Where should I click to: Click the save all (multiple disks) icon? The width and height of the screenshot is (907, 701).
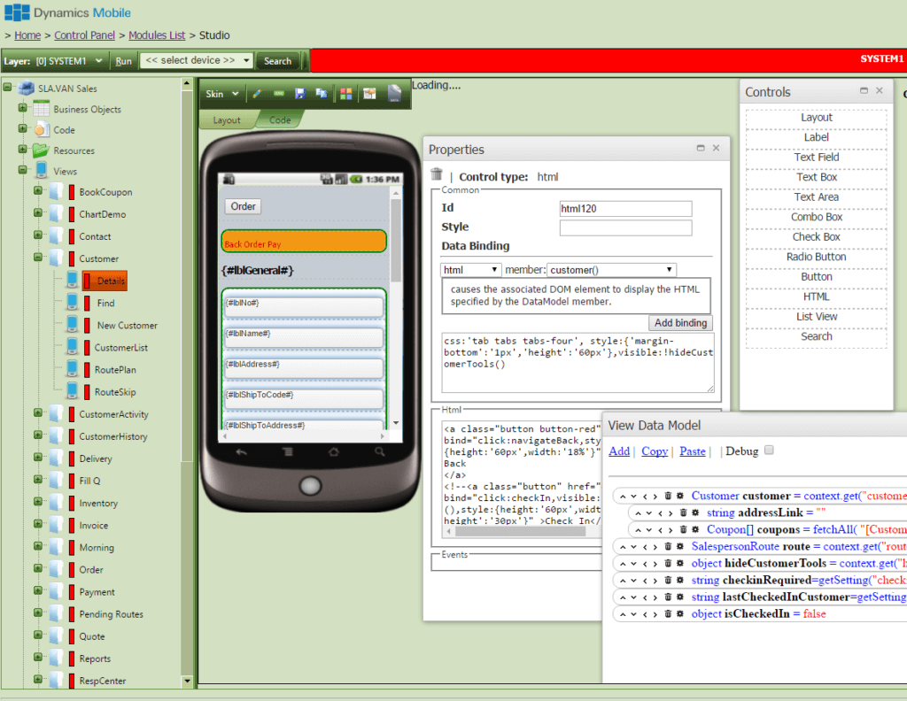pos(322,94)
